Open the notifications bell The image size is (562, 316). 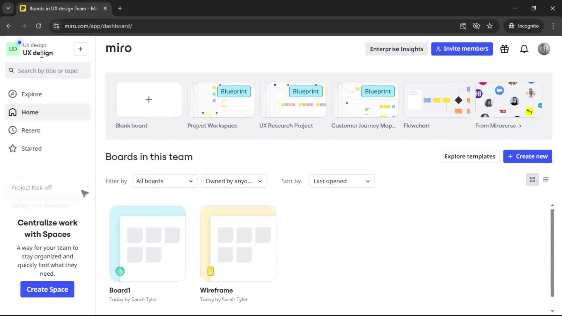[x=524, y=49]
